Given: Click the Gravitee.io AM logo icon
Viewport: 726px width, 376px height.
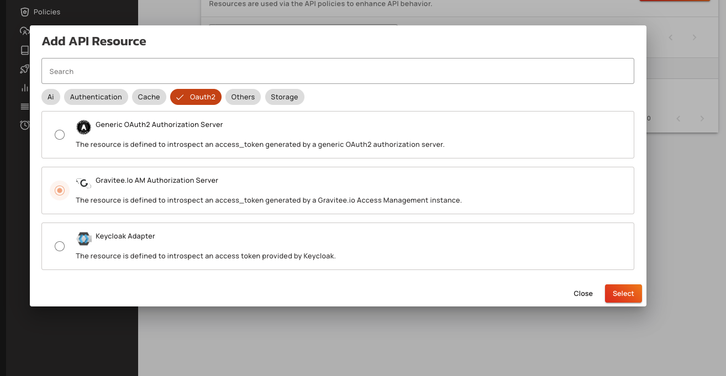Looking at the screenshot, I should tap(83, 183).
